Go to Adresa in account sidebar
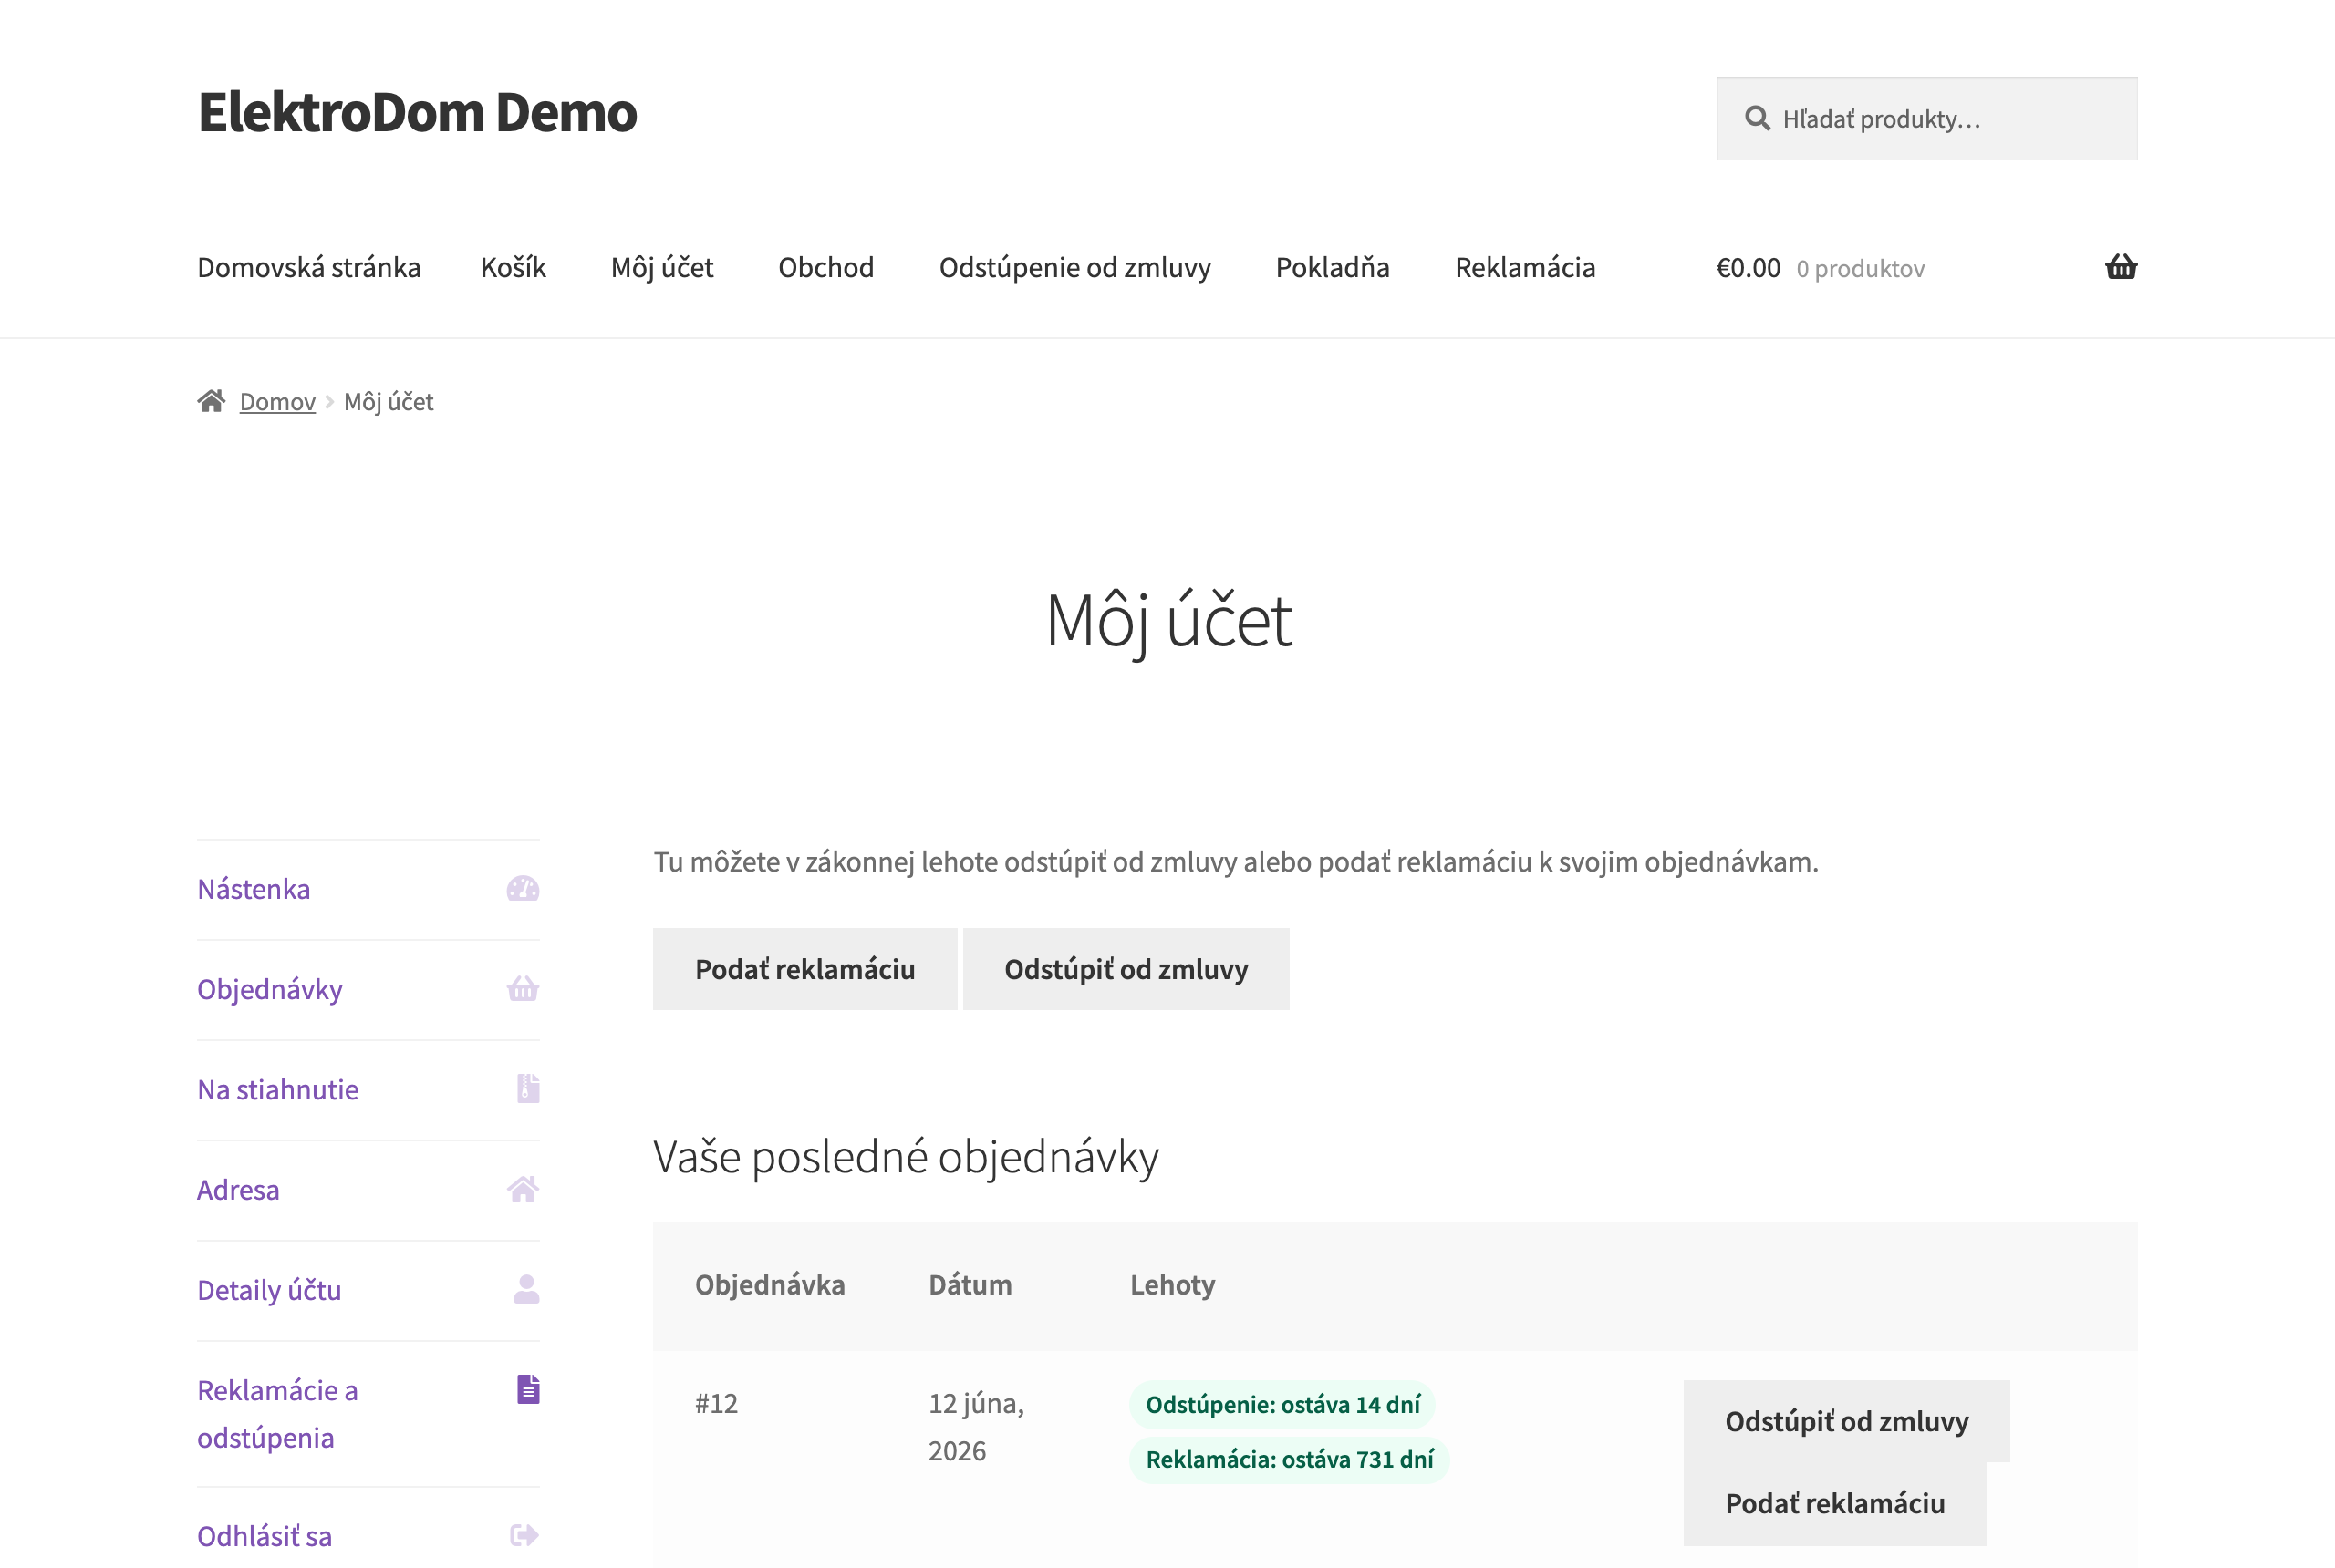2335x1568 pixels. coord(238,1189)
